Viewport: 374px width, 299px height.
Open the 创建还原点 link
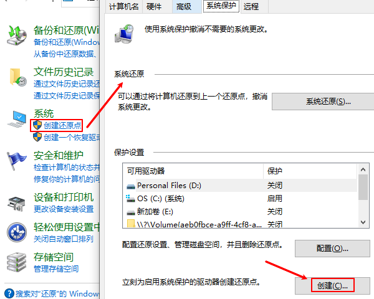[62, 125]
